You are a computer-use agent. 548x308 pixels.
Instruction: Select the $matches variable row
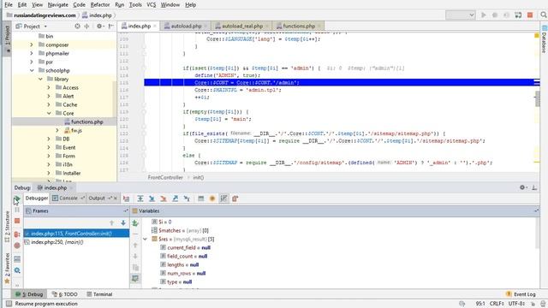pyautogui.click(x=180, y=230)
